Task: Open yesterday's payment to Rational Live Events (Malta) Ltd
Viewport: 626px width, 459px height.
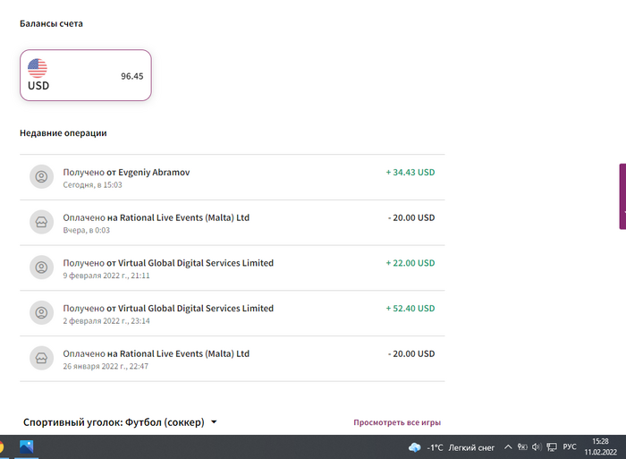Action: coord(232,223)
